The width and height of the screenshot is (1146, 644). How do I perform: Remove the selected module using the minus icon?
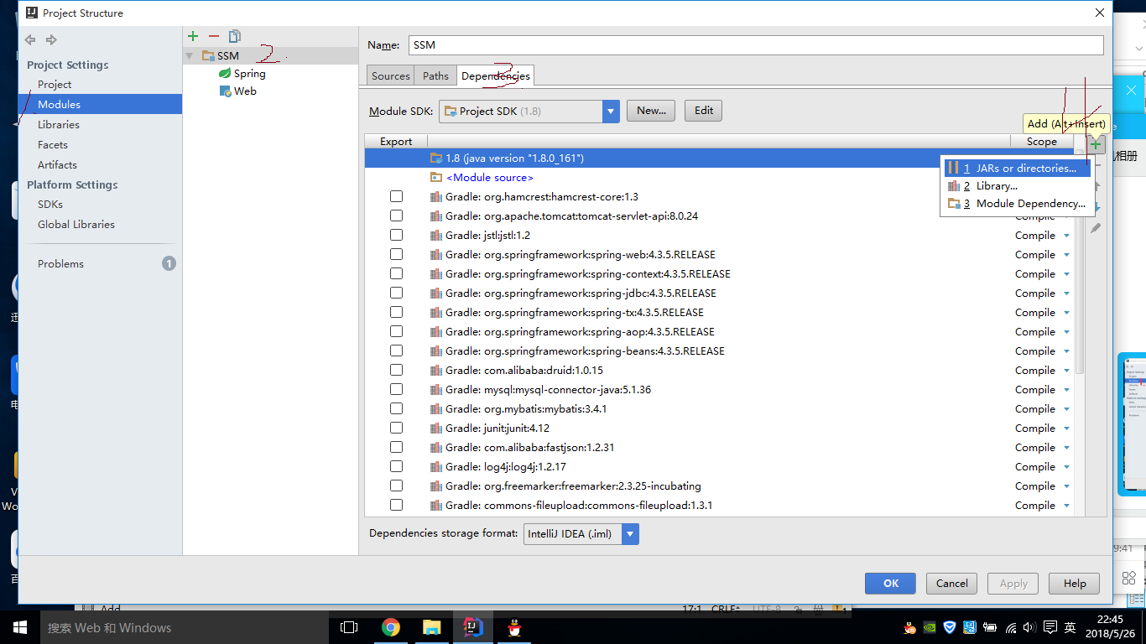[x=213, y=35]
